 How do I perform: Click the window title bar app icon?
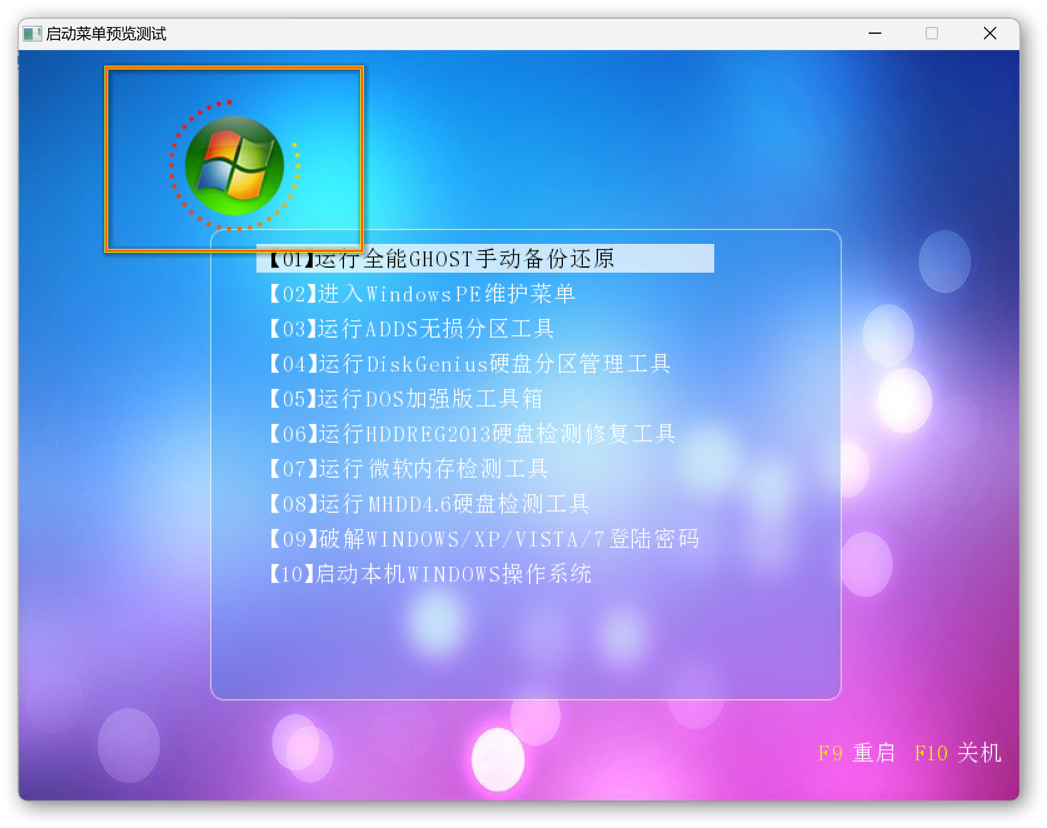click(32, 34)
